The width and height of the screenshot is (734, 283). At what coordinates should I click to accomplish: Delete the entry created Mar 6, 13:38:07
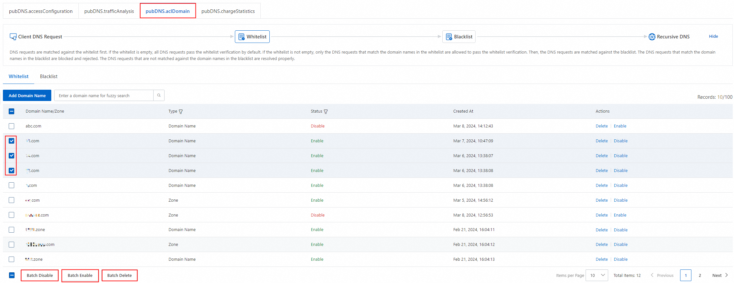602,156
